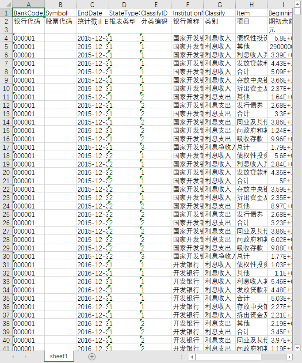This screenshot has width=302, height=363.
Task: Click 总计 in row 17
Action: pyautogui.click(x=251, y=147)
